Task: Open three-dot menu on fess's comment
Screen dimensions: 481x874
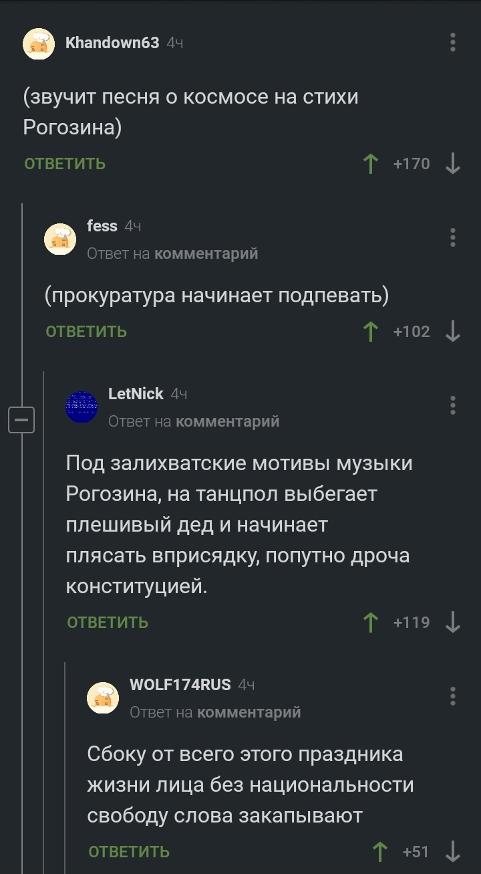Action: click(x=453, y=237)
